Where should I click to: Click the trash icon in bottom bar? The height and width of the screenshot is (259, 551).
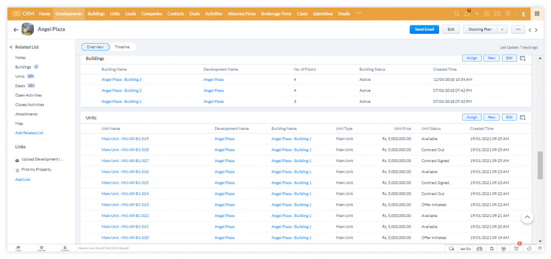point(540,248)
